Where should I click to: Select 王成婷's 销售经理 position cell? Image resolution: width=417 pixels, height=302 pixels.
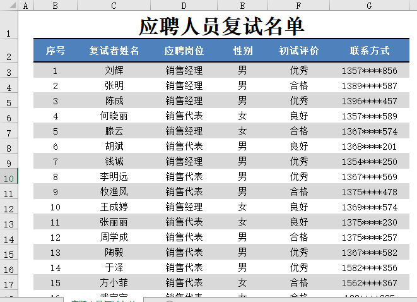coord(184,207)
